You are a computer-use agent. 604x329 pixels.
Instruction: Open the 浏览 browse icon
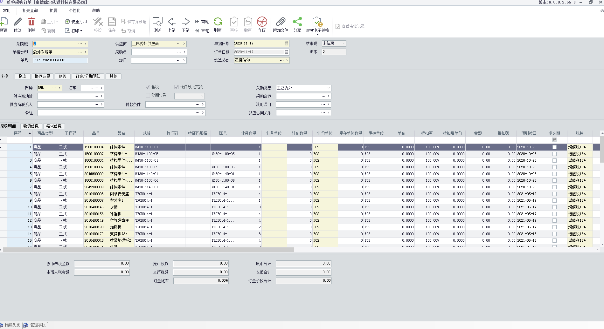click(x=157, y=22)
